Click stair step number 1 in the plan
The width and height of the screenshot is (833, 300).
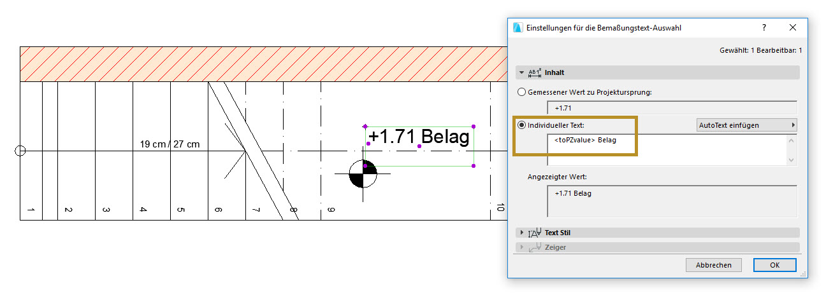(x=31, y=210)
